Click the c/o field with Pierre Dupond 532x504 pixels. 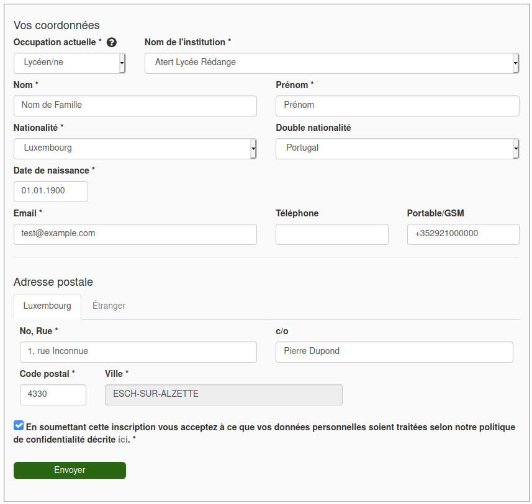(394, 352)
